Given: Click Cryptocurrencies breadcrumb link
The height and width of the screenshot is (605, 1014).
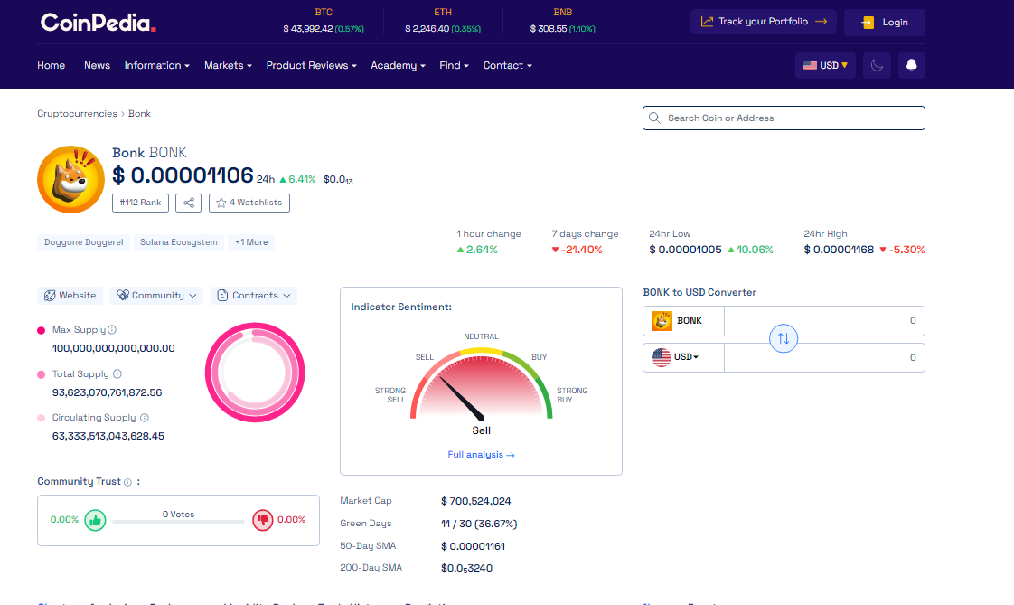Looking at the screenshot, I should click(77, 114).
